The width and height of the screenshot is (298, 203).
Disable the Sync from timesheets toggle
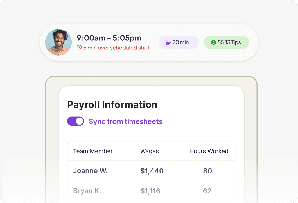click(76, 121)
